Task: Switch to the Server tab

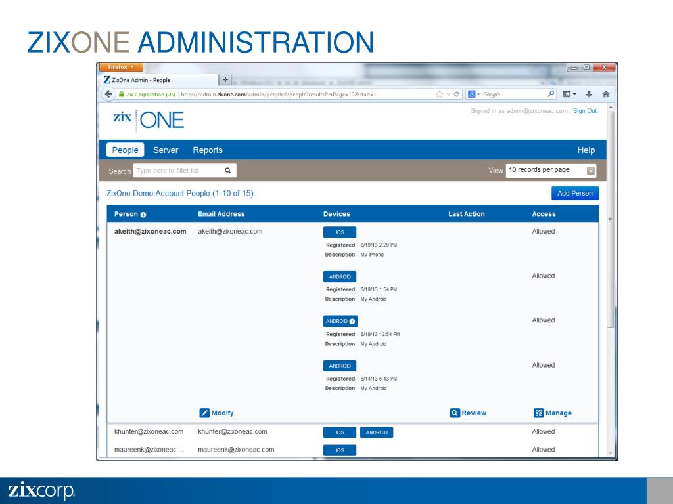Action: pos(166,150)
